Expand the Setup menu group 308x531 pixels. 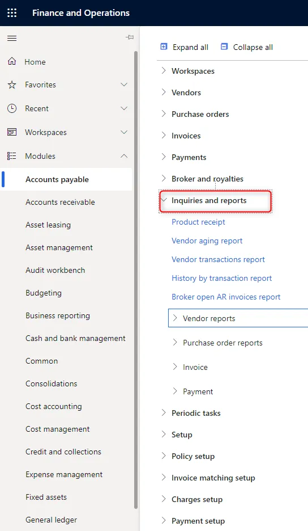(x=164, y=435)
